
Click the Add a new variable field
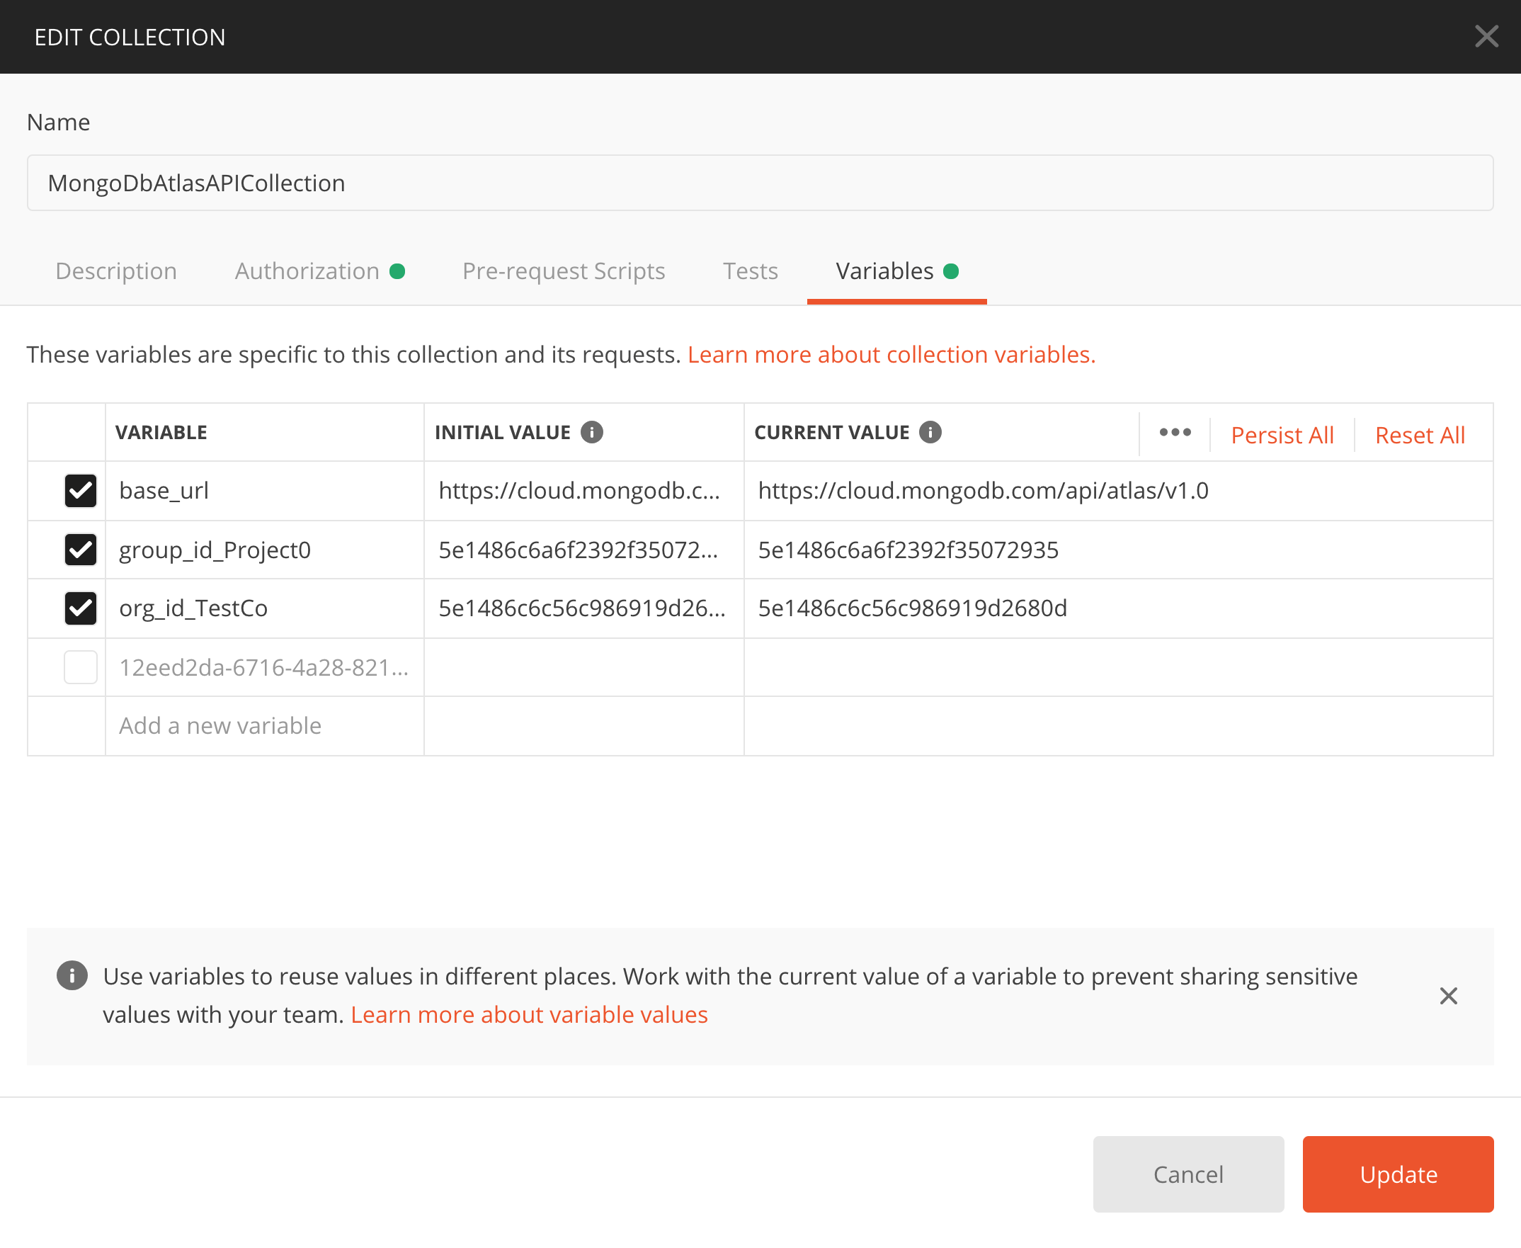click(264, 725)
